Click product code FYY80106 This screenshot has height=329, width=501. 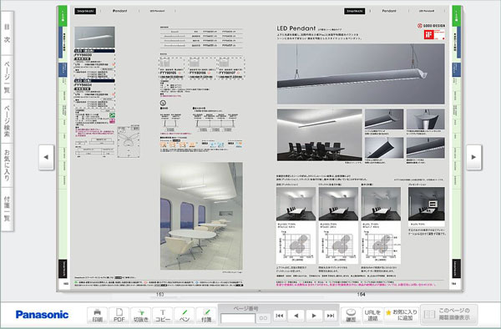point(198,73)
